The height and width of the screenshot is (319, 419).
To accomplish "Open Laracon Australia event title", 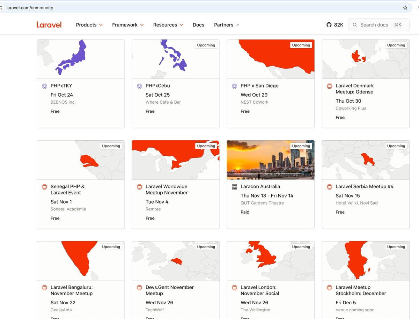I will 260,186.
